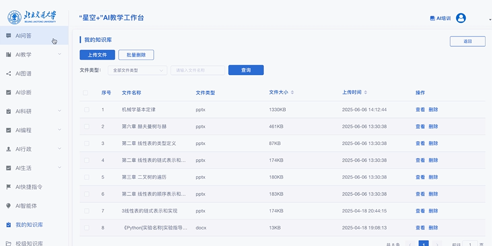Screen dimensions: 492x246
Task: Toggle the select-all checkbox in table header
Action: (86, 93)
